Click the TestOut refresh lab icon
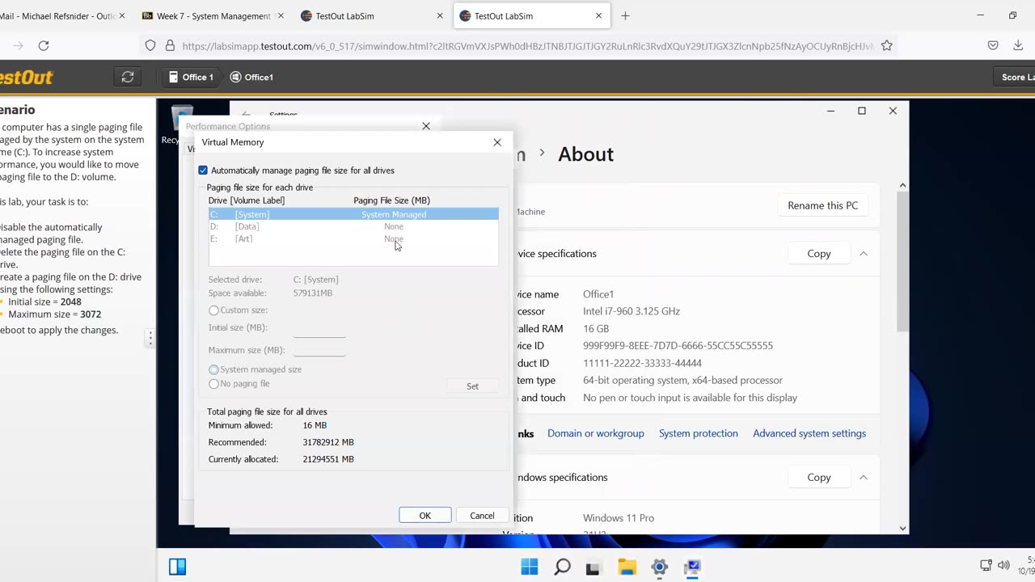Viewport: 1035px width, 582px height. 128,77
